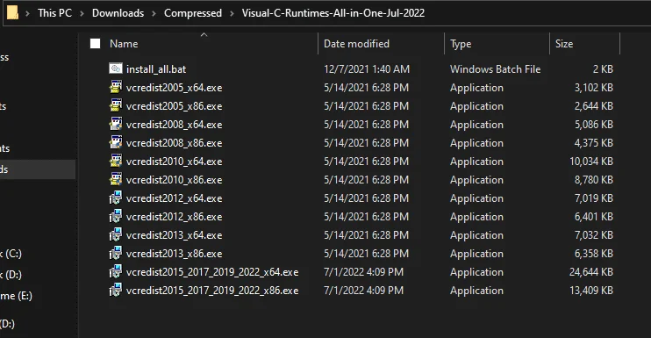Sort files by Date modified column
This screenshot has height=338, width=651.
pyautogui.click(x=356, y=44)
